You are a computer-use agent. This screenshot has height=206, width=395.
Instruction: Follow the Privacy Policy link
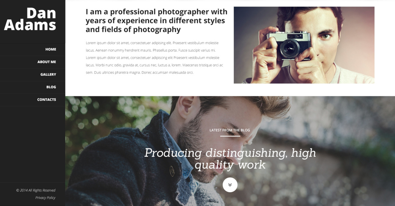(45, 198)
